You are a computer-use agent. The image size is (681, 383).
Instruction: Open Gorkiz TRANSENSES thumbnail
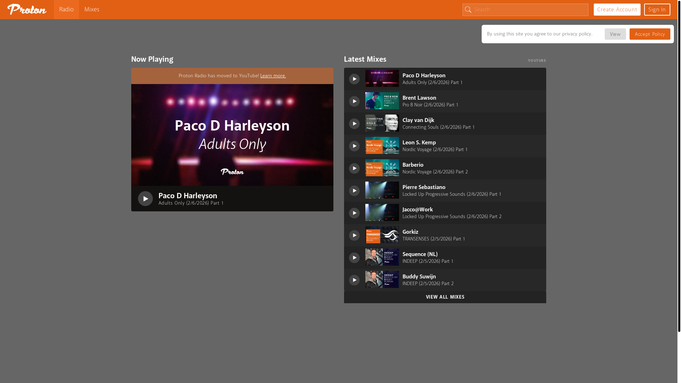pos(382,235)
